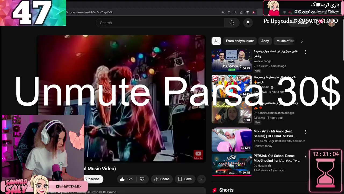Open the Mix - Arta Mi Amor thumbnail
The height and width of the screenshot is (194, 344).
tap(231, 140)
